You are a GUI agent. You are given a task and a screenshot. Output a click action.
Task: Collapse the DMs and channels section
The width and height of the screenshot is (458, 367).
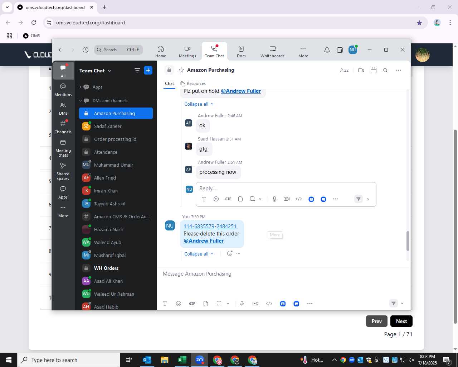click(81, 101)
